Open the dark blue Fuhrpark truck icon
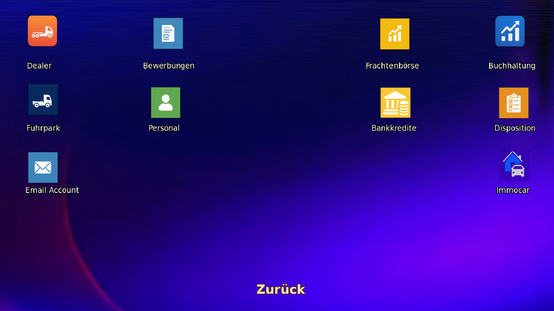554x311 pixels. click(x=43, y=100)
